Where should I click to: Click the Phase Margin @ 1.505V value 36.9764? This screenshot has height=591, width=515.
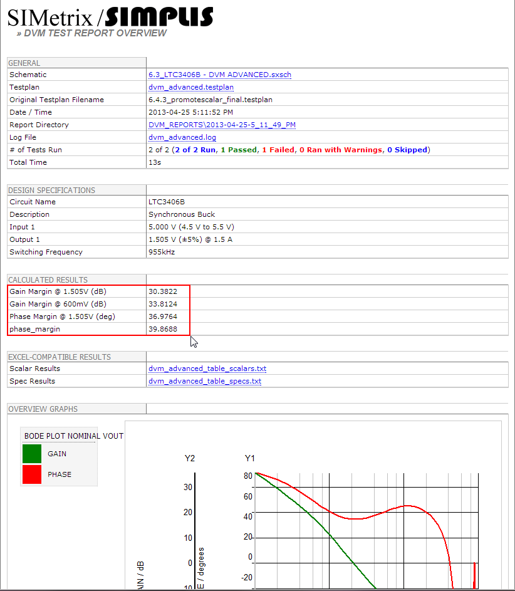163,316
